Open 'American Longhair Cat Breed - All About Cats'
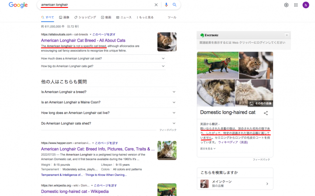 pyautogui.click(x=83, y=40)
